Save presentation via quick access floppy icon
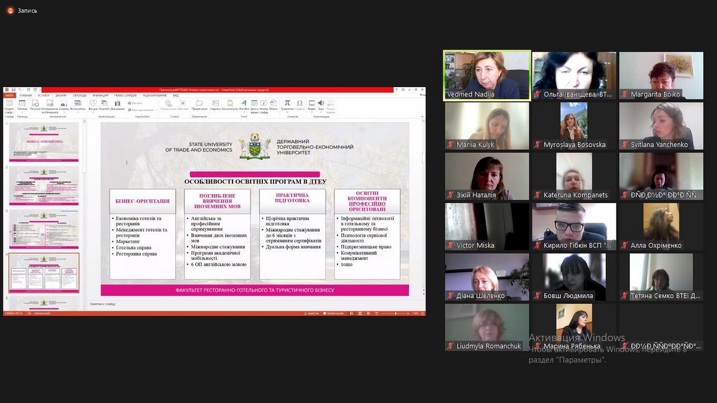Viewport: 717px width, 403px height. tap(13, 90)
